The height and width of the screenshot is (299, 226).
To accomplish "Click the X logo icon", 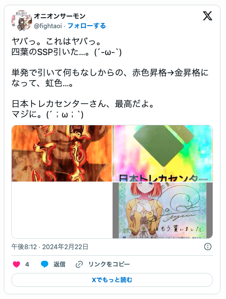I will pyautogui.click(x=207, y=16).
